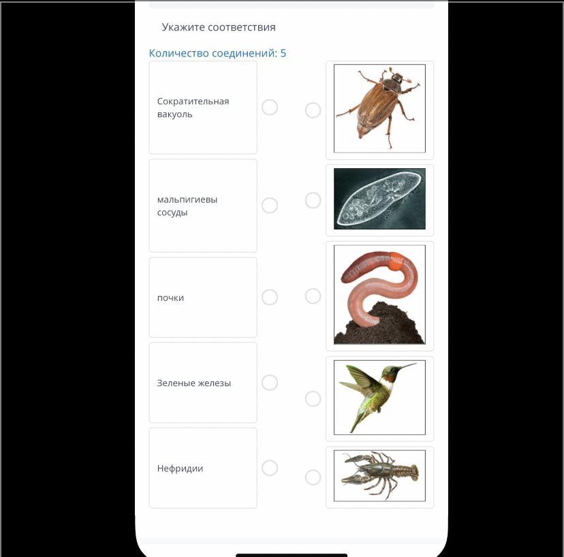Click the hummingbird picture

click(x=379, y=398)
